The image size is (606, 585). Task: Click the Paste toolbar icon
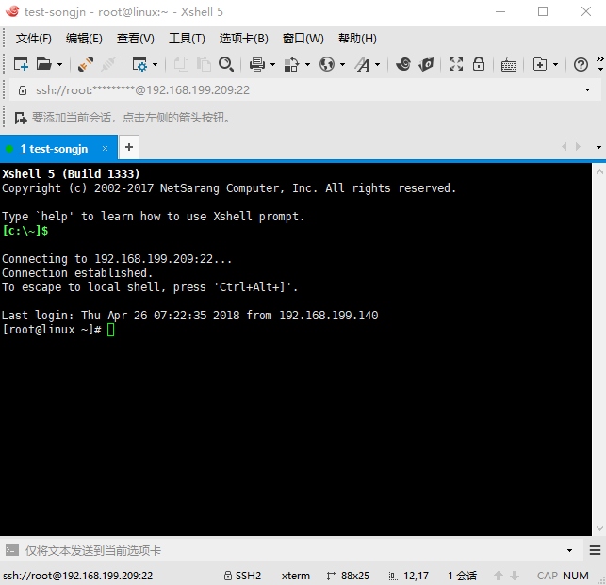(x=204, y=64)
